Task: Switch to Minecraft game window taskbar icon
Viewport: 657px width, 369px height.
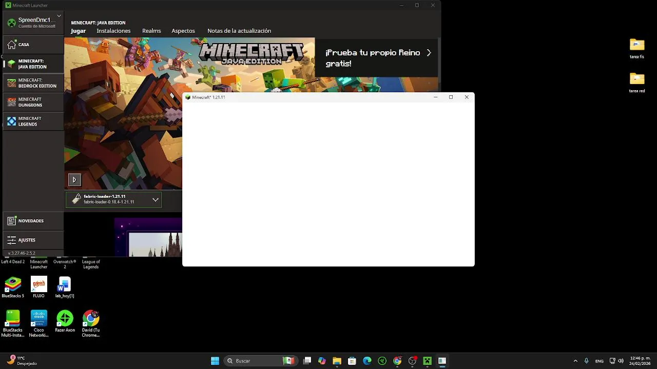Action: click(x=442, y=361)
